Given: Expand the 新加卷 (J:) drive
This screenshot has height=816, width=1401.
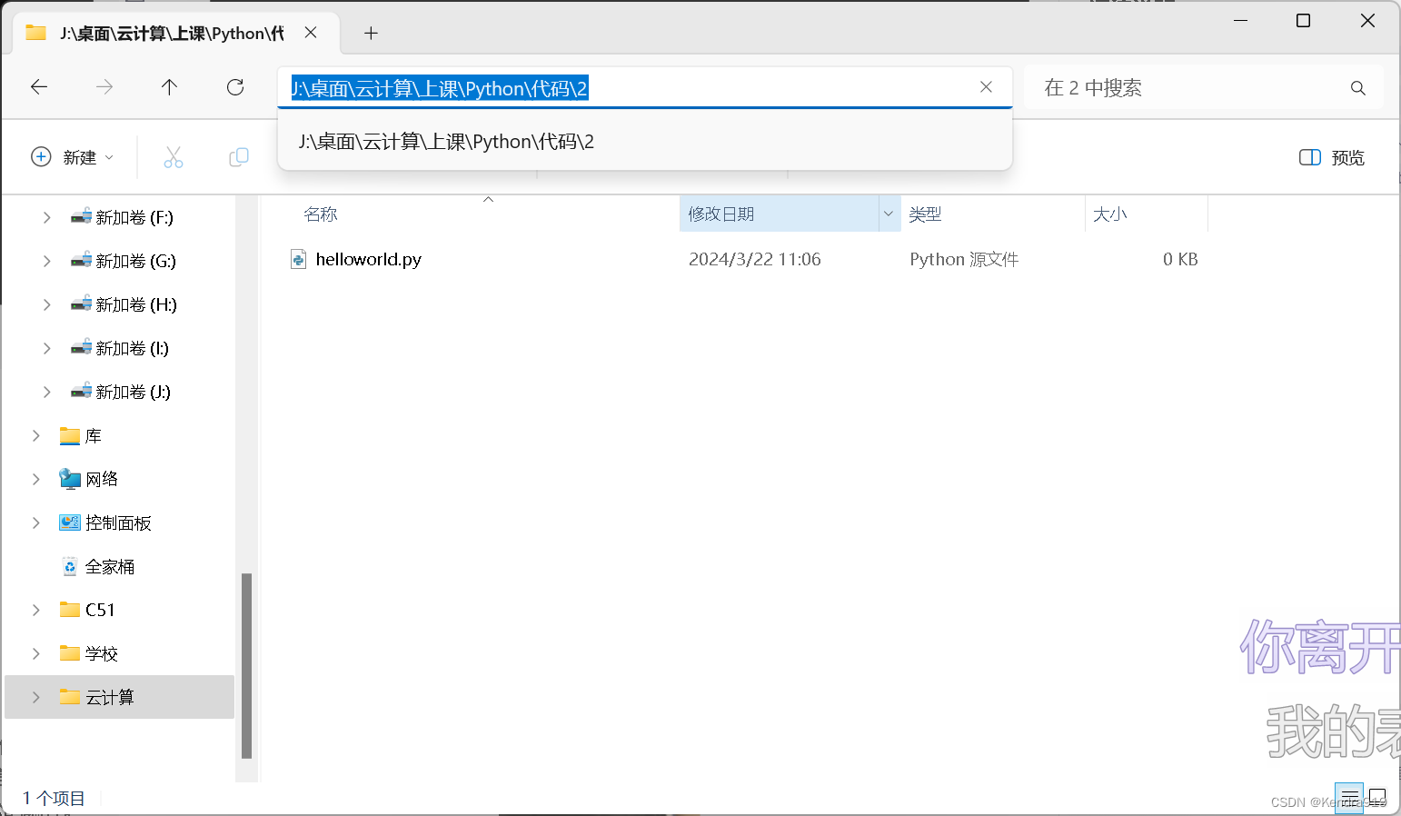Looking at the screenshot, I should click(x=47, y=393).
